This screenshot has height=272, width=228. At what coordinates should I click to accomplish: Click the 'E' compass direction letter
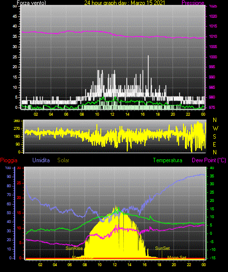coord(214,145)
